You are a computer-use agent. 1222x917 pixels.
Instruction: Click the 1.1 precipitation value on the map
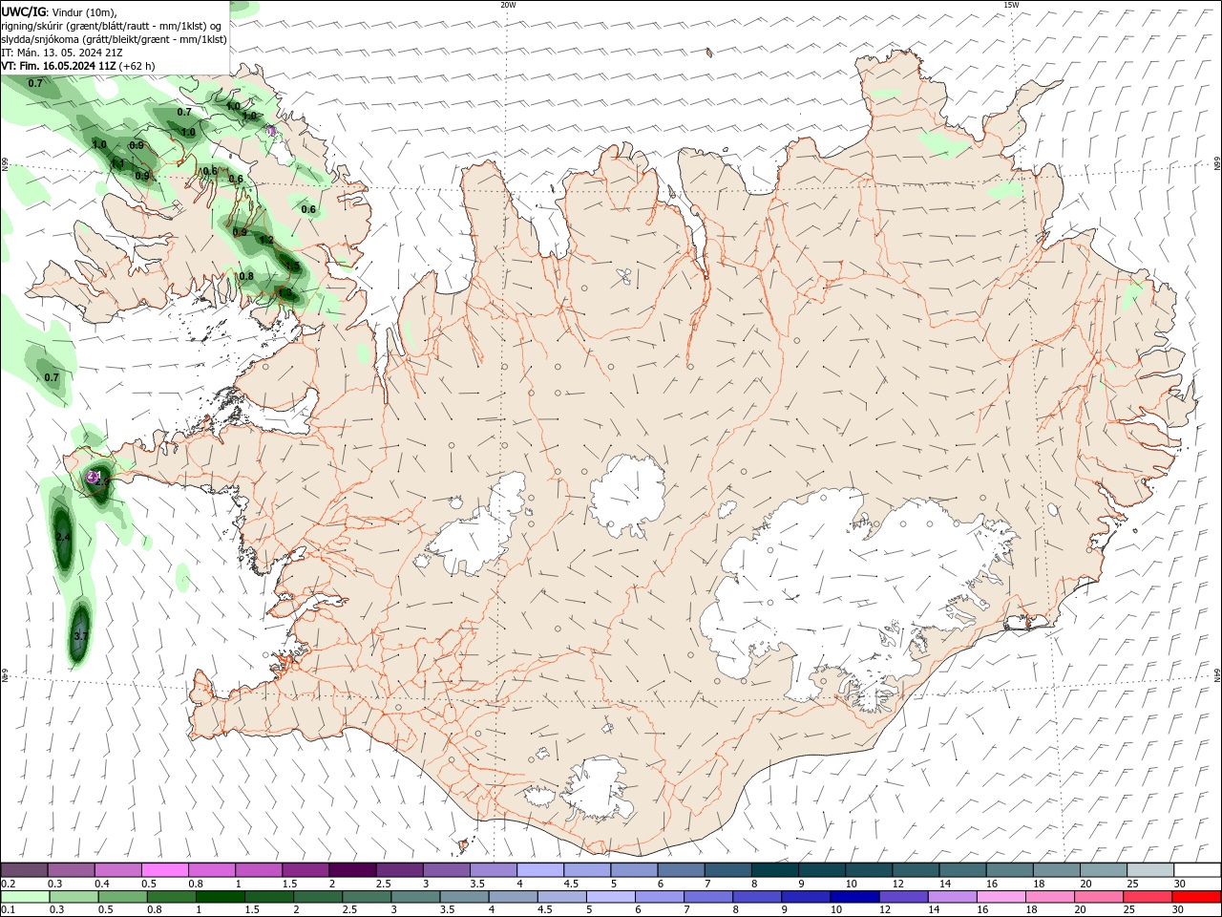tap(117, 163)
